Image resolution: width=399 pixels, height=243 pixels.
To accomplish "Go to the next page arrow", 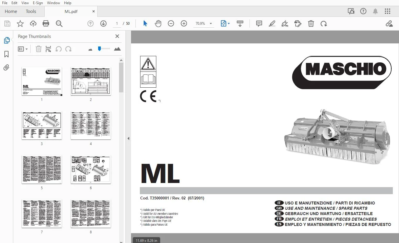I will click(x=103, y=24).
